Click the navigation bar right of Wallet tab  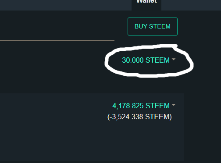point(191,5)
